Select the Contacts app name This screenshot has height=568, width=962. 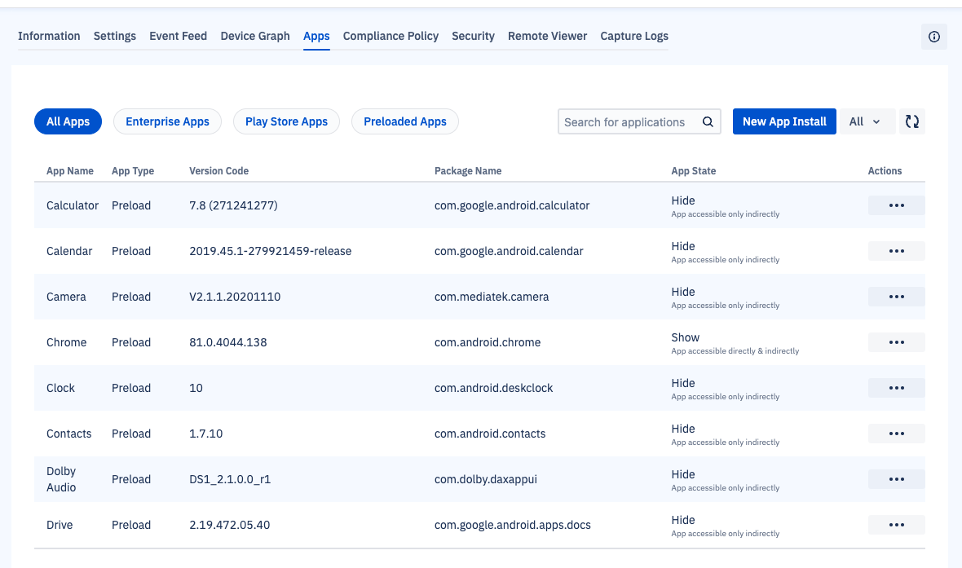(68, 434)
